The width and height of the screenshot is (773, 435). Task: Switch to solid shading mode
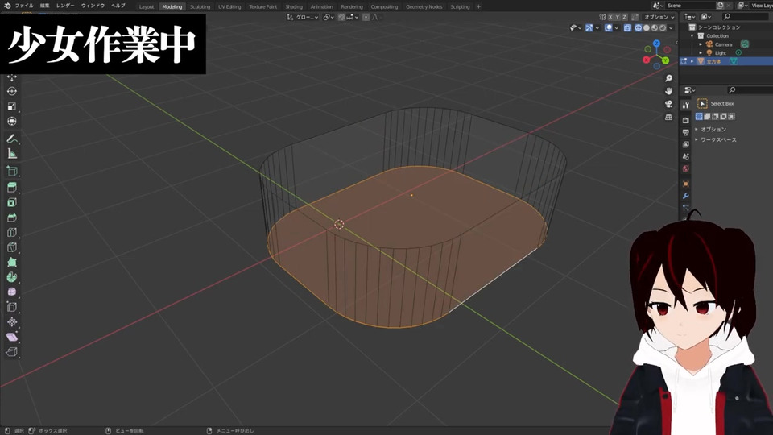click(647, 28)
